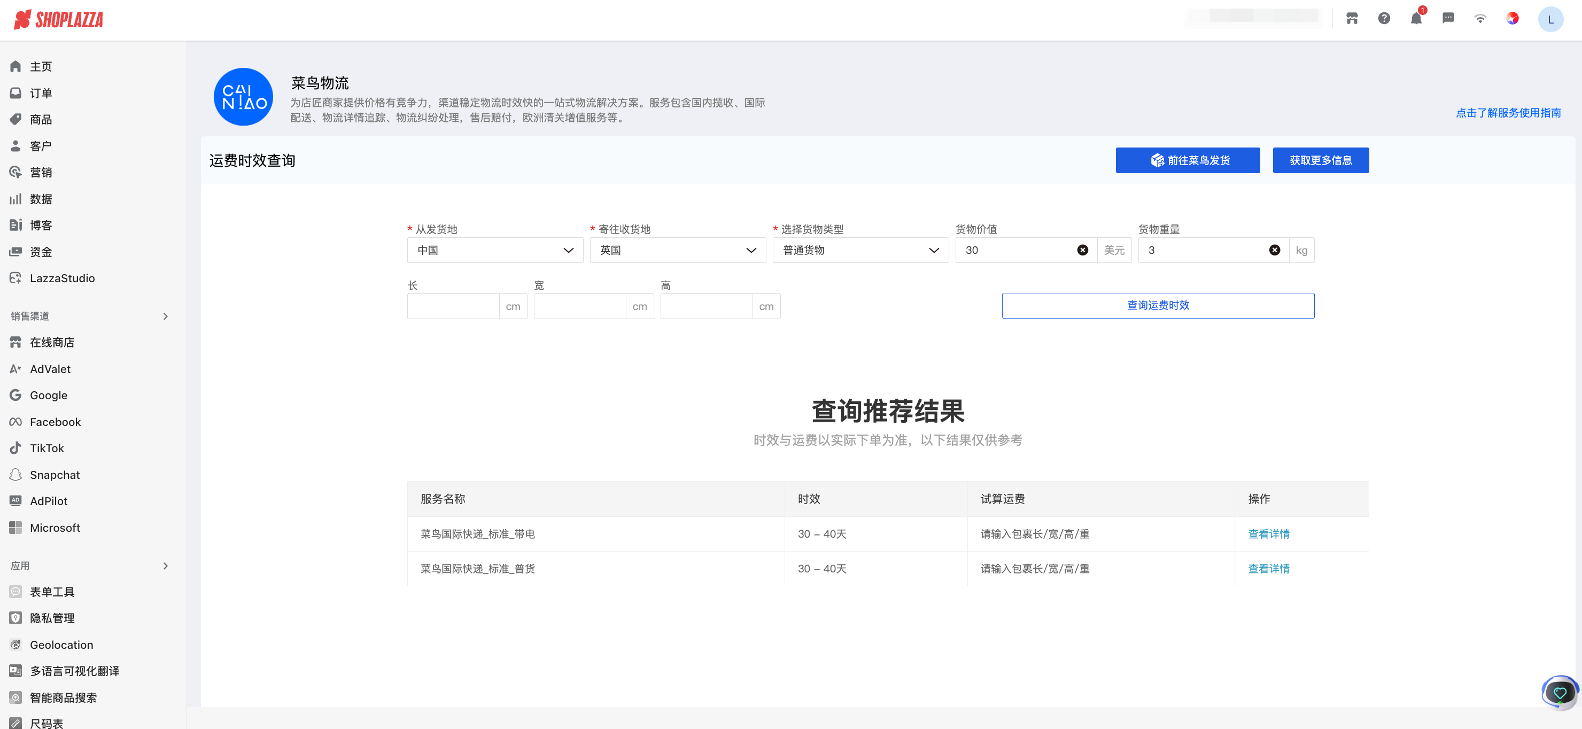Viewport: 1582px width, 729px height.
Task: Click the Cainiao logo
Action: [243, 96]
